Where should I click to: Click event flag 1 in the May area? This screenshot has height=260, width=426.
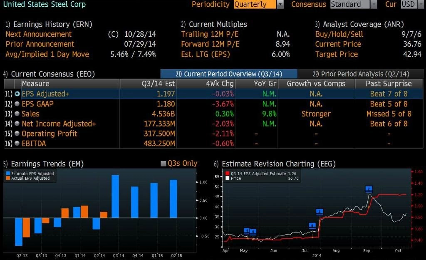pos(247,231)
